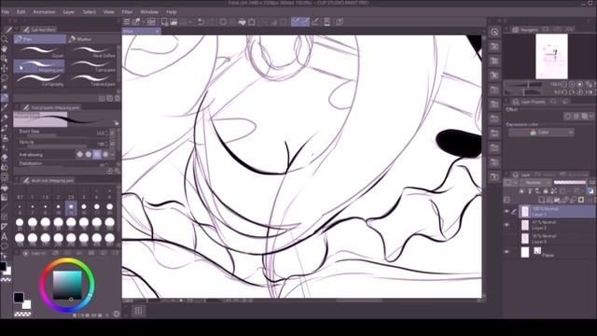This screenshot has width=597, height=336.
Task: Select the Zoom magnifier tool
Action: (x=5, y=39)
